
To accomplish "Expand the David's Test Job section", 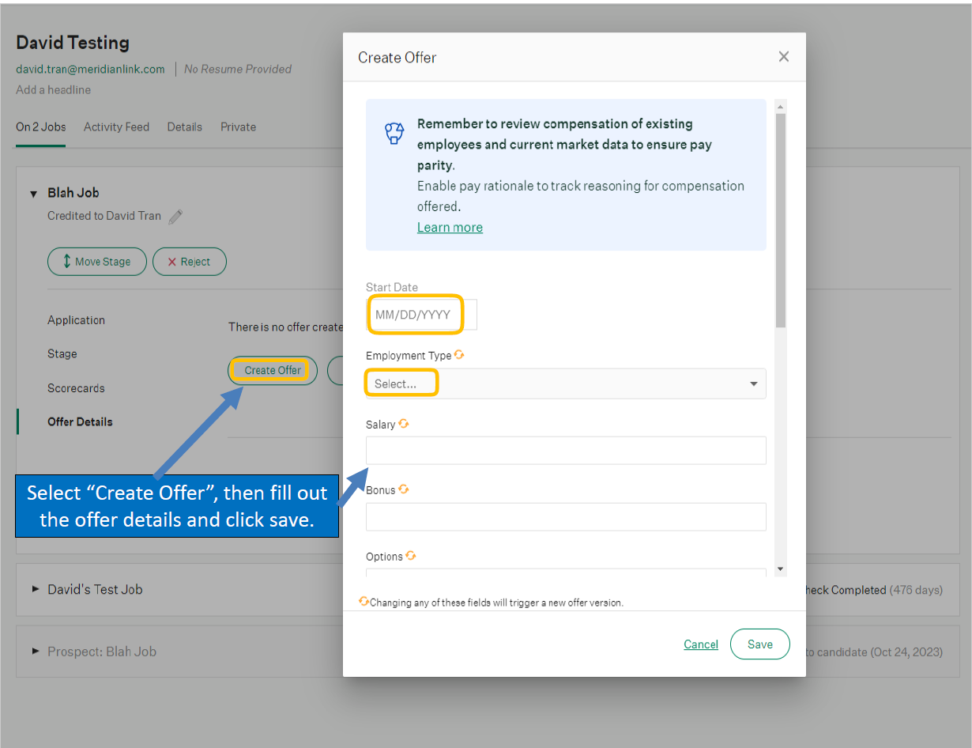I will click(x=35, y=589).
